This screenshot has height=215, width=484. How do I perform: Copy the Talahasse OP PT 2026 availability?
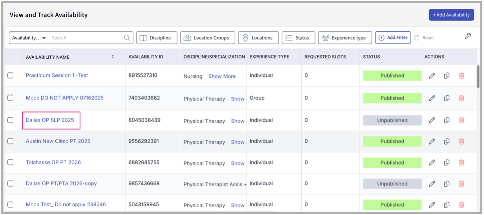point(447,163)
